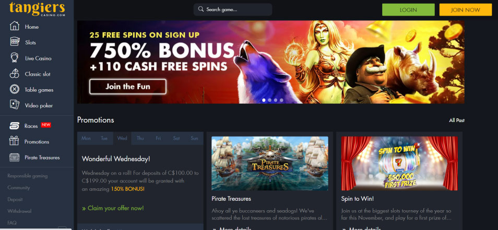This screenshot has height=230, width=498.
Task: Follow Claim your offer now link
Action: 113,208
